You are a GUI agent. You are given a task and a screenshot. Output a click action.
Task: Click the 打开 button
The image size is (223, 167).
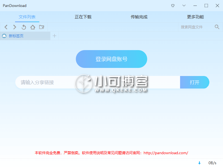pyautogui.click(x=195, y=82)
